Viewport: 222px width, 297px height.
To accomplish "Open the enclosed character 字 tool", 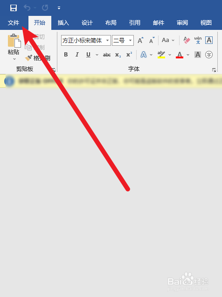I will [x=209, y=55].
